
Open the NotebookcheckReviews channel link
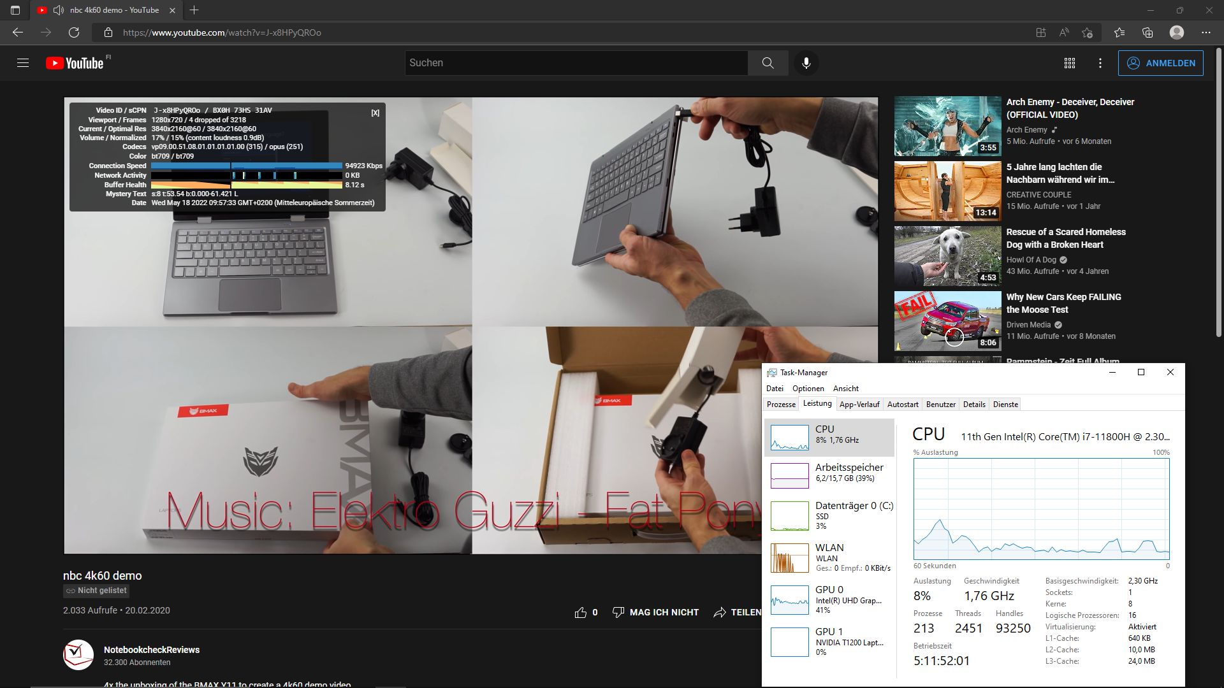[152, 650]
